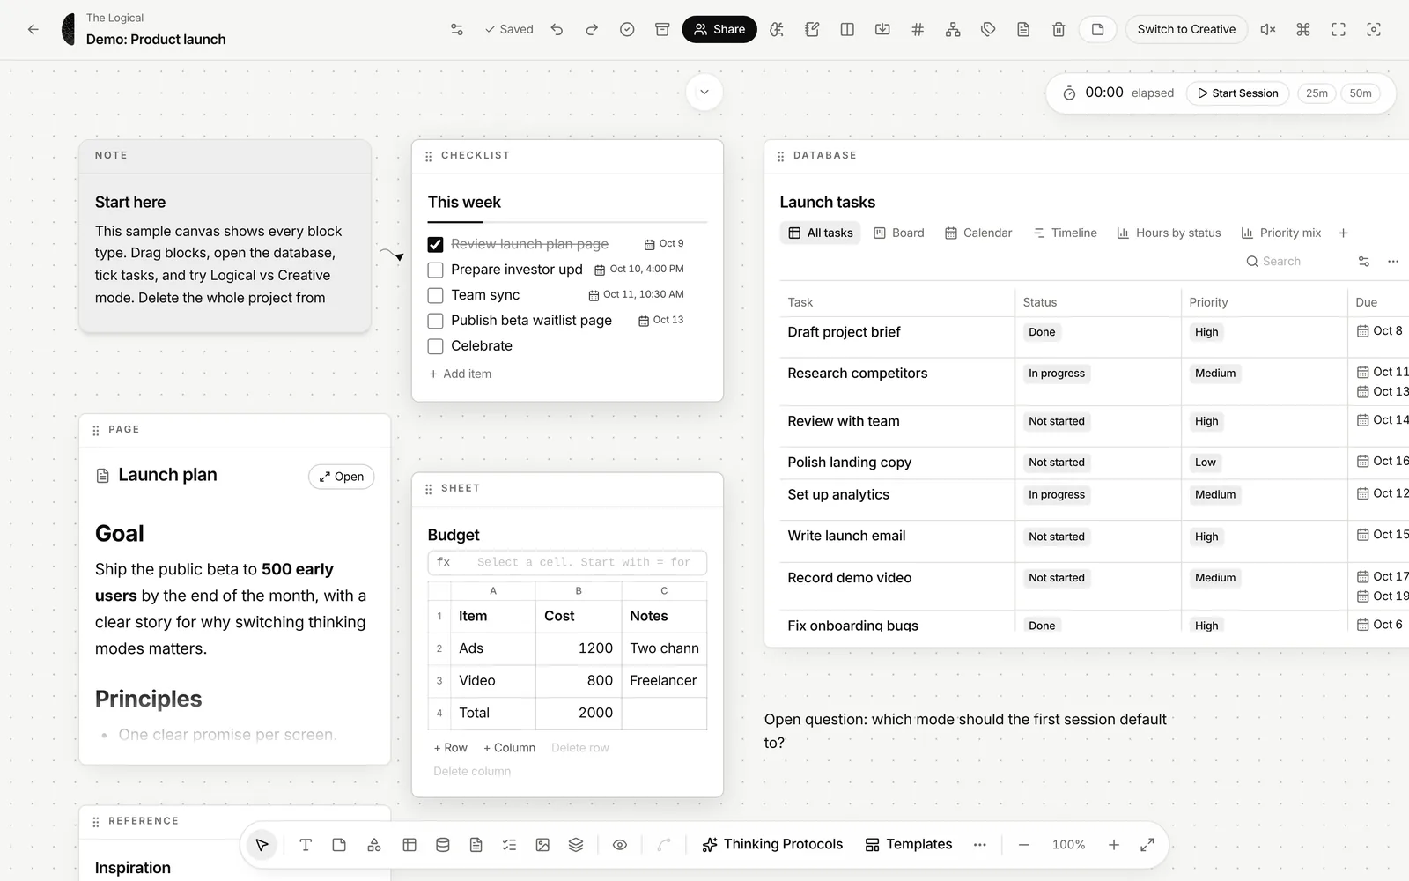1409x881 pixels.
Task: Open the Calendar view tab
Action: click(978, 233)
